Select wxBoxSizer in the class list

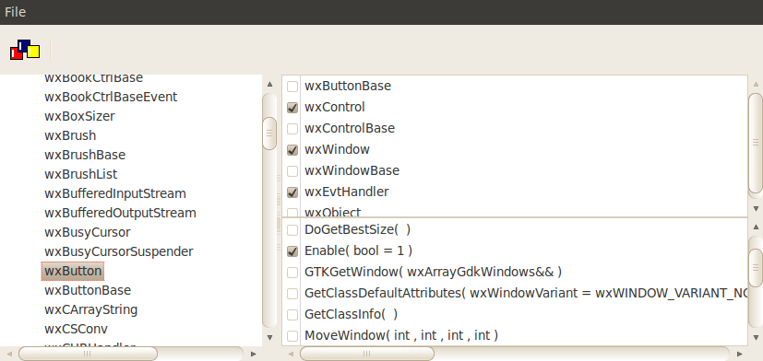[x=79, y=116]
